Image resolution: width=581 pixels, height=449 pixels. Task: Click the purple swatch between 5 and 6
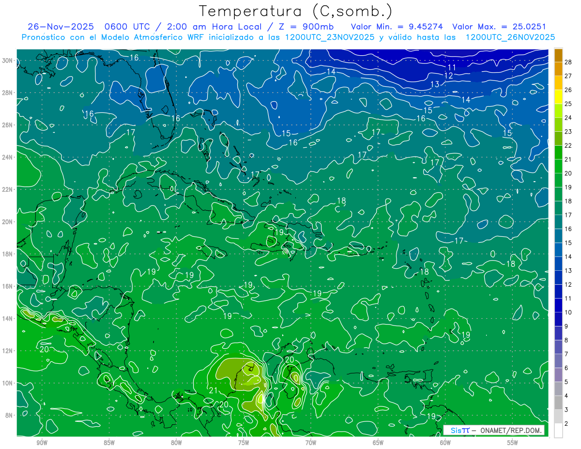click(x=558, y=375)
